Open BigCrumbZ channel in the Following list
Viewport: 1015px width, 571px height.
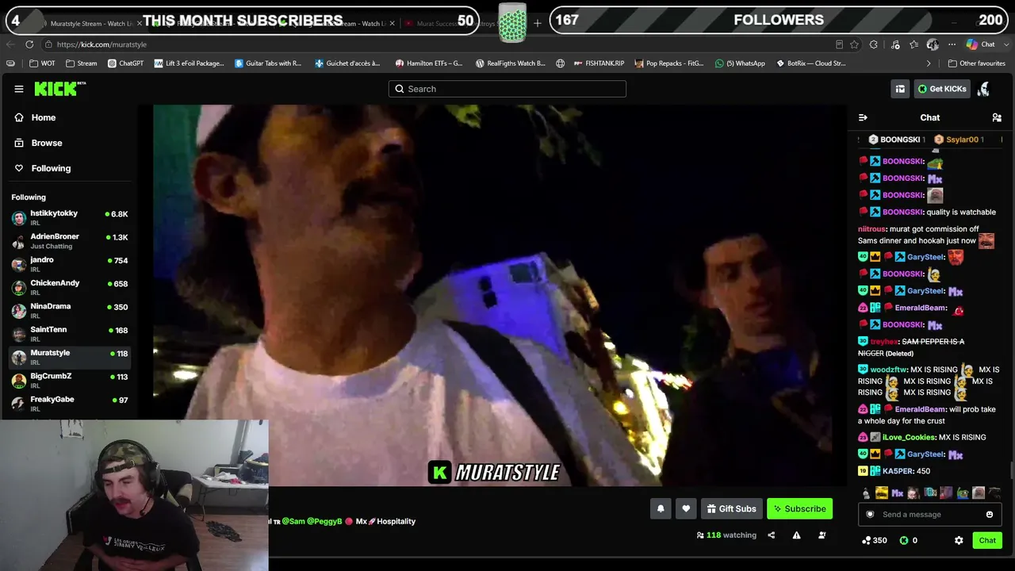click(x=69, y=380)
